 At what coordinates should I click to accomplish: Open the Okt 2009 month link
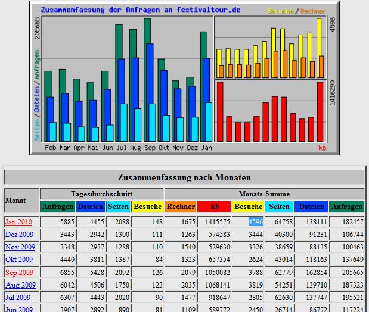click(19, 260)
